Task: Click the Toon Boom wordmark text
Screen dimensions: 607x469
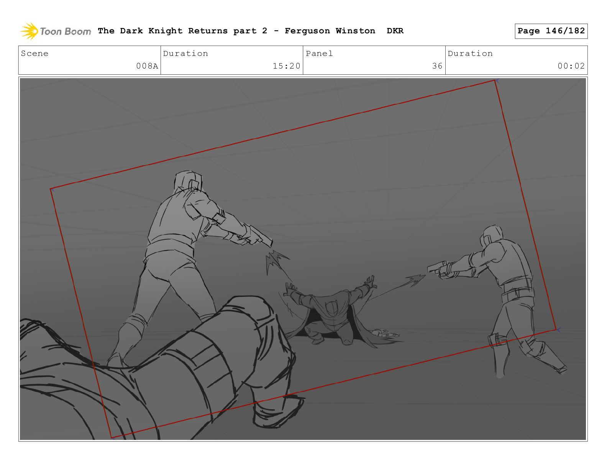Action: pos(65,31)
